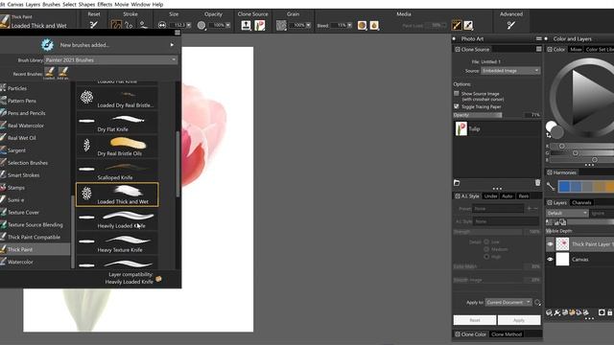Click the droplet media icon
The width and height of the screenshot is (614, 345).
point(374,25)
